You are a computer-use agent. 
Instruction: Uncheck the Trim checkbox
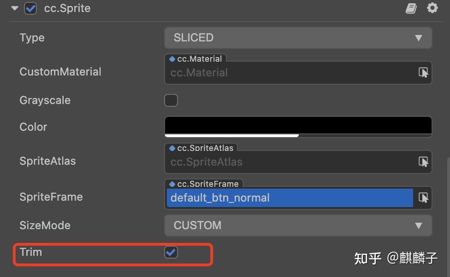coord(171,252)
